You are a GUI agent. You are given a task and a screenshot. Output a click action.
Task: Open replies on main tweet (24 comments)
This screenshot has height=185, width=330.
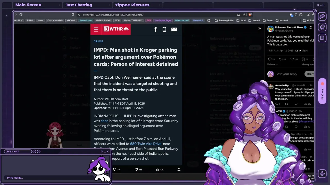coord(270,59)
